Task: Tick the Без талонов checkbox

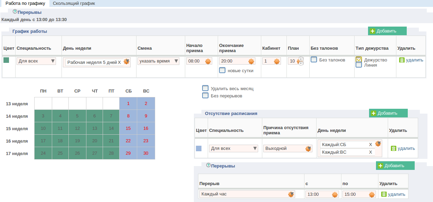Action: (314, 60)
